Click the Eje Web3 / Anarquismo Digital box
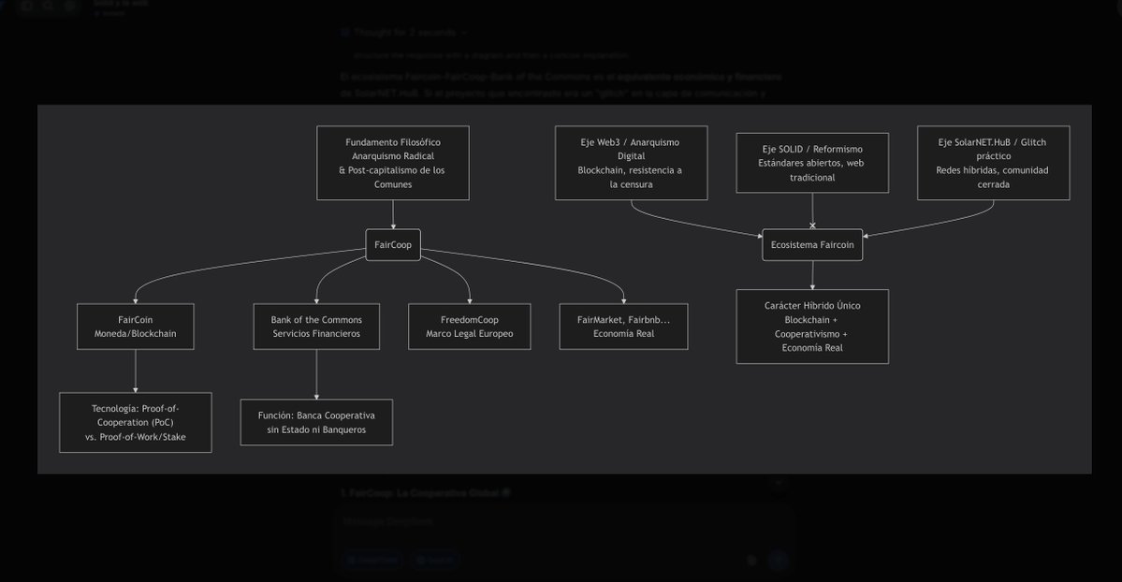Viewport: 1122px width, 582px height. pyautogui.click(x=631, y=163)
